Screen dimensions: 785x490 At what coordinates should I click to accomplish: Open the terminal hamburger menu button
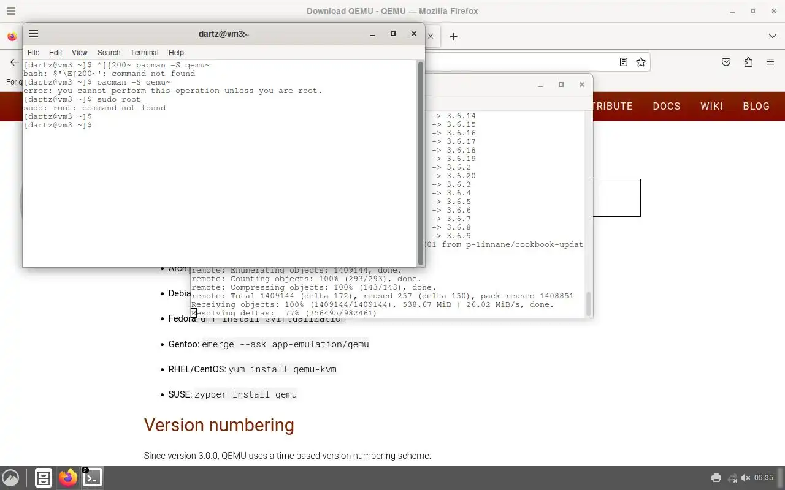click(34, 34)
